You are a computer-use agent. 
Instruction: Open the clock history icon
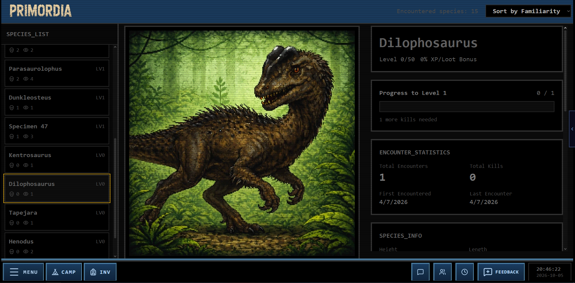[464, 272]
